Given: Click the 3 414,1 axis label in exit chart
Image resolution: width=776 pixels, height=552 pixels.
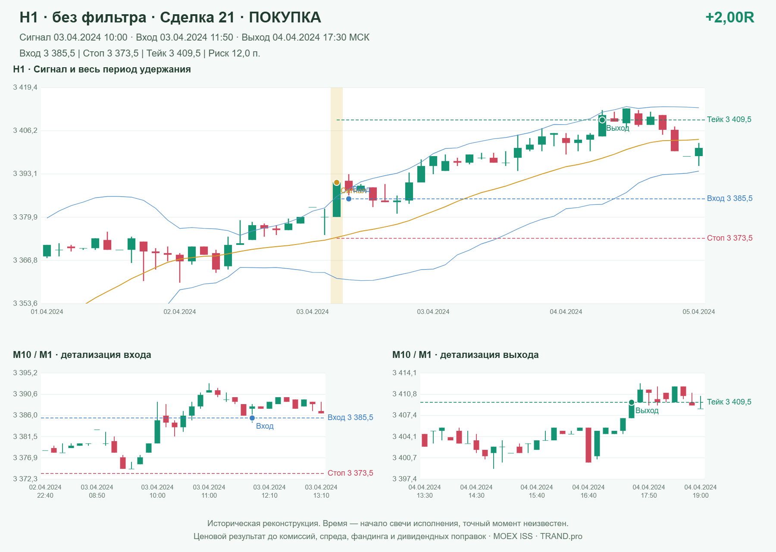Looking at the screenshot, I should pos(404,373).
